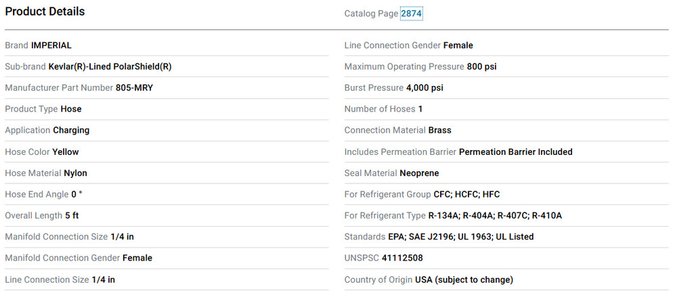Select the Hose Color Yellow value
Image resolution: width=677 pixels, height=295 pixels.
click(66, 152)
